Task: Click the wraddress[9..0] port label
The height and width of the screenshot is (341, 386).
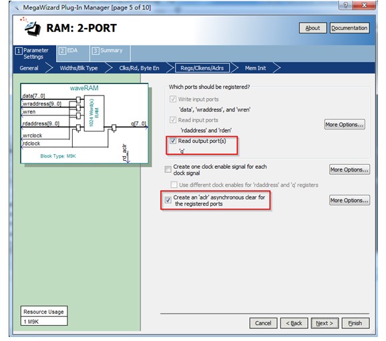Action: pos(41,103)
